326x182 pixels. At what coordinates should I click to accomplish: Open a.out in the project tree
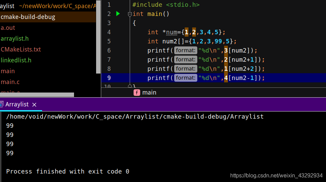pyautogui.click(x=8, y=28)
